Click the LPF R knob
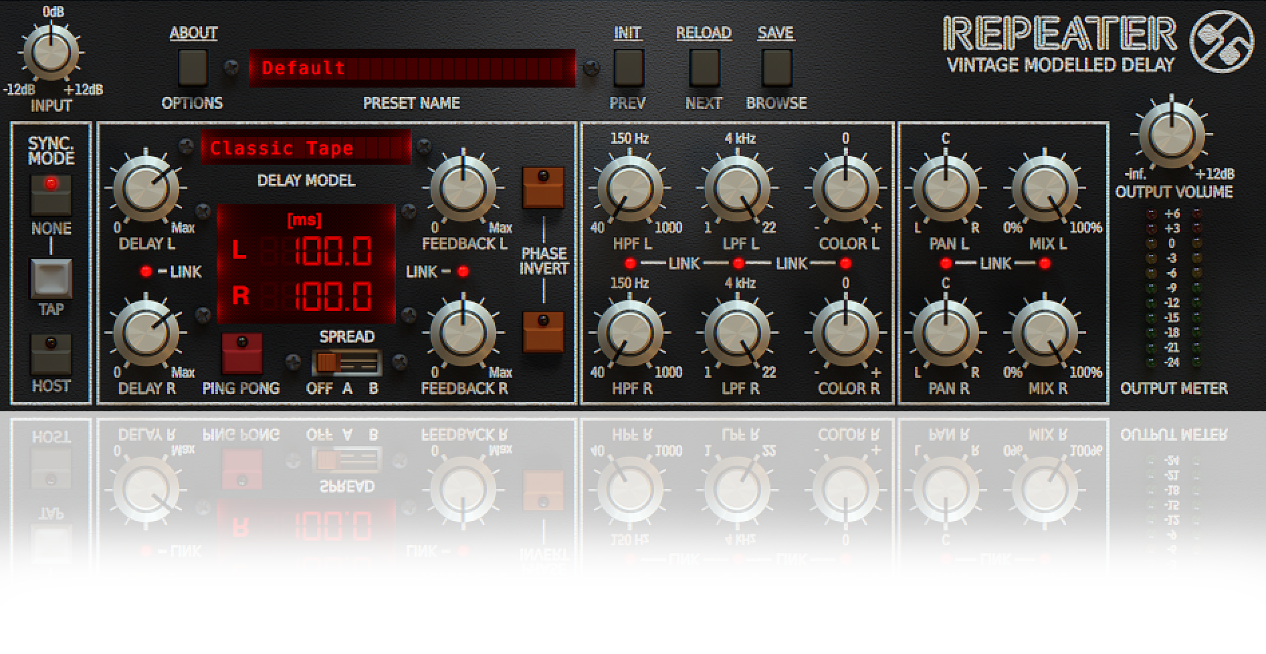 pyautogui.click(x=738, y=333)
